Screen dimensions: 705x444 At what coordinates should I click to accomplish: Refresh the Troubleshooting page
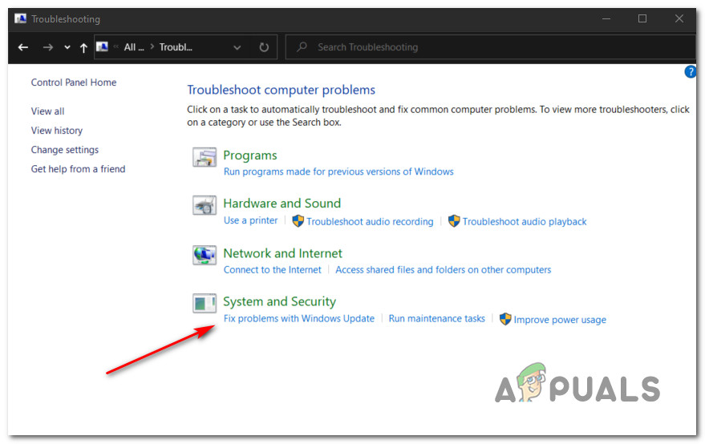264,47
